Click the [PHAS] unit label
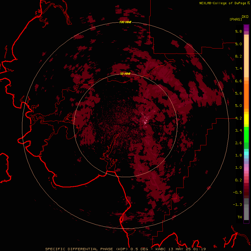251x251 pixels. pyautogui.click(x=236, y=19)
